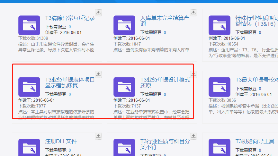Open tool folder icon for T3清除异常互斥记录
The width and height of the screenshot is (278, 156).
click(29, 25)
